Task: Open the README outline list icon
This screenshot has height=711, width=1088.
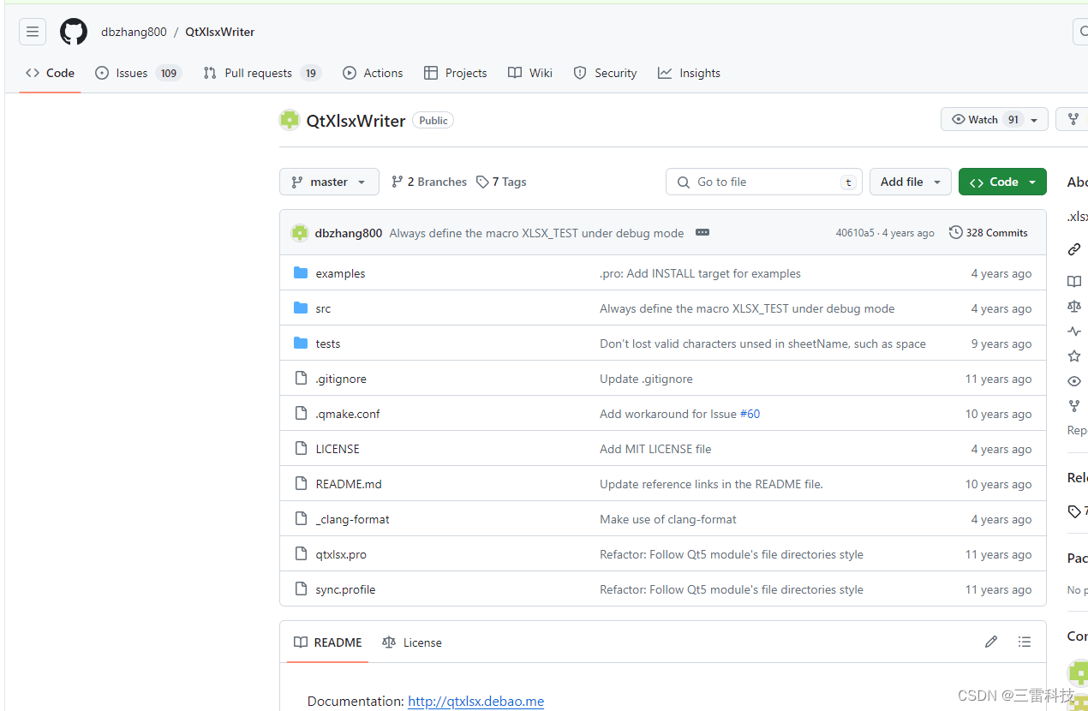Action: coord(1024,642)
